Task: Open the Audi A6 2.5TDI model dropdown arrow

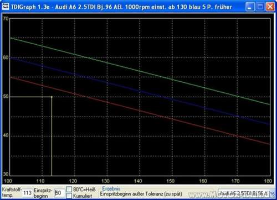Action: click(x=272, y=193)
